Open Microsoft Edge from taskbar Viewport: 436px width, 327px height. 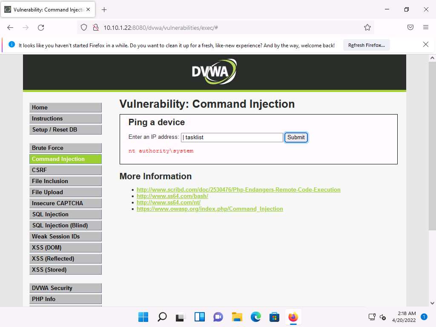255,317
